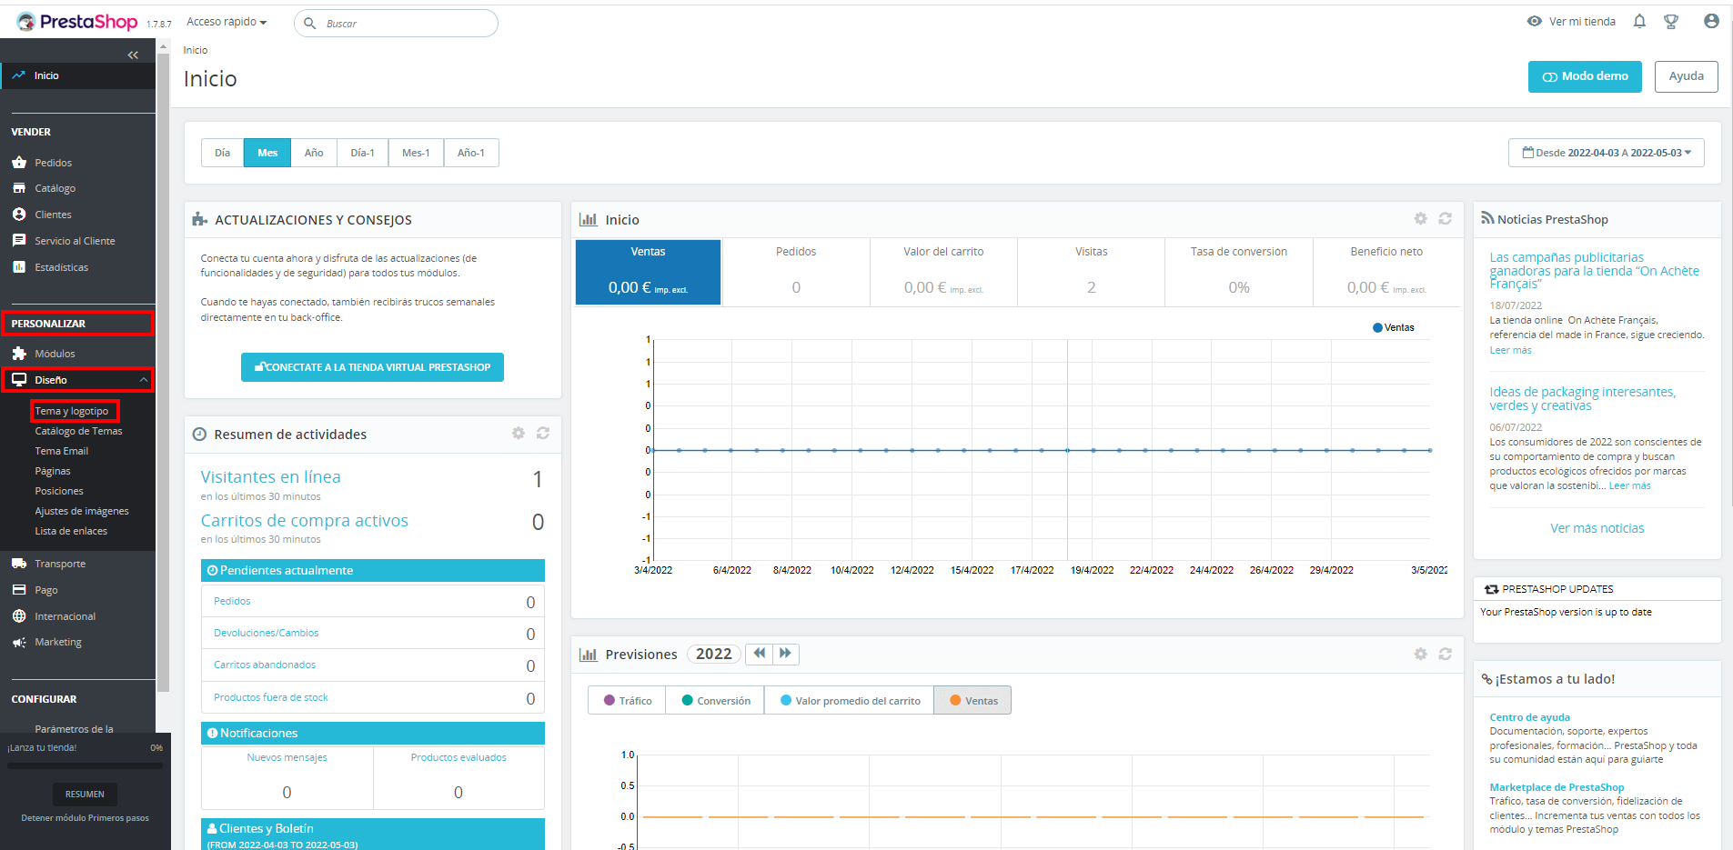Click the Transporte truck icon in sidebar
Screen dimensions: 1733x850
[x=19, y=564]
